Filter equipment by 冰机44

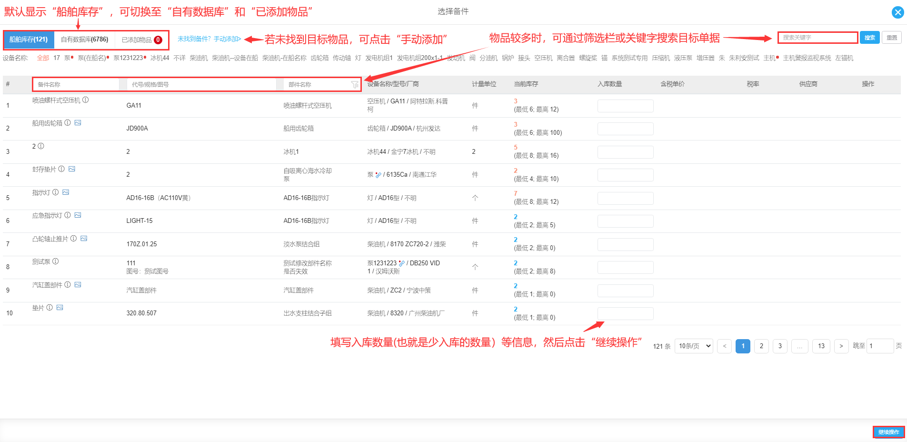point(159,58)
